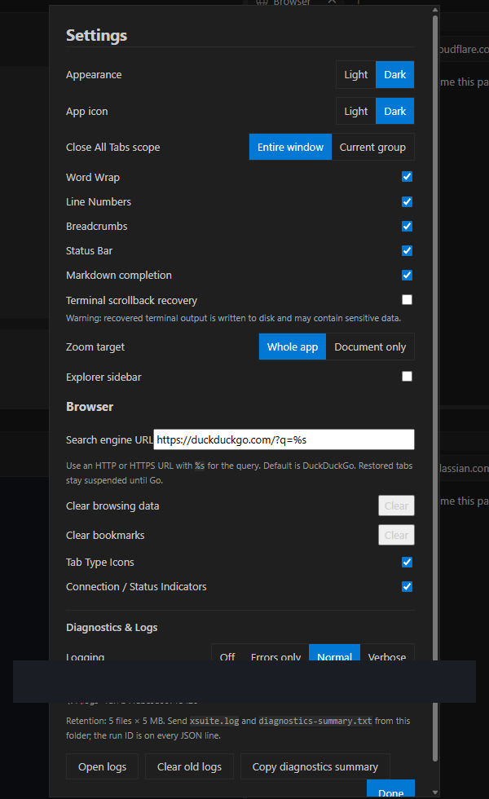Enable Terminal scrollback recovery

click(407, 300)
